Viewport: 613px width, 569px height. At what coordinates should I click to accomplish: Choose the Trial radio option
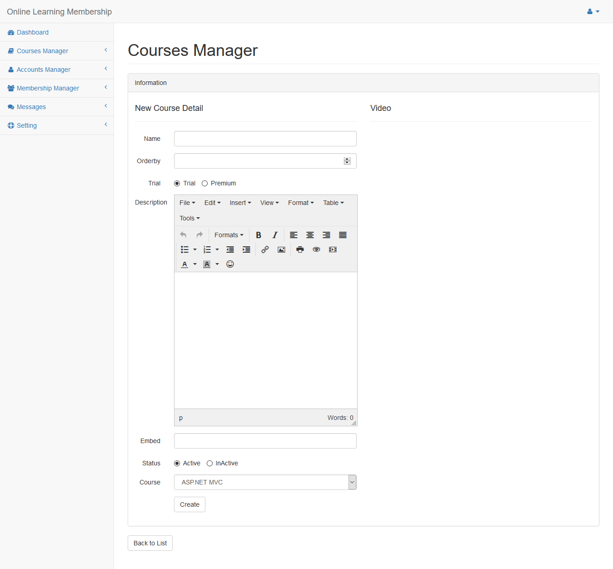pyautogui.click(x=177, y=184)
